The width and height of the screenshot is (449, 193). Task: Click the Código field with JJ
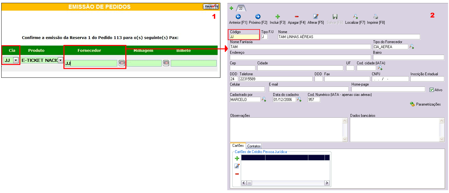(x=245, y=37)
